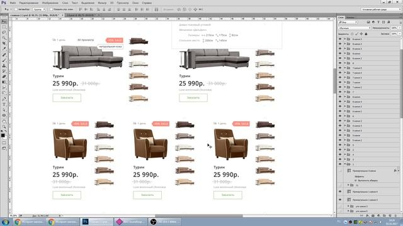The image size is (403, 226).
Task: Switch to OBS in the taskbar
Action: (165, 222)
